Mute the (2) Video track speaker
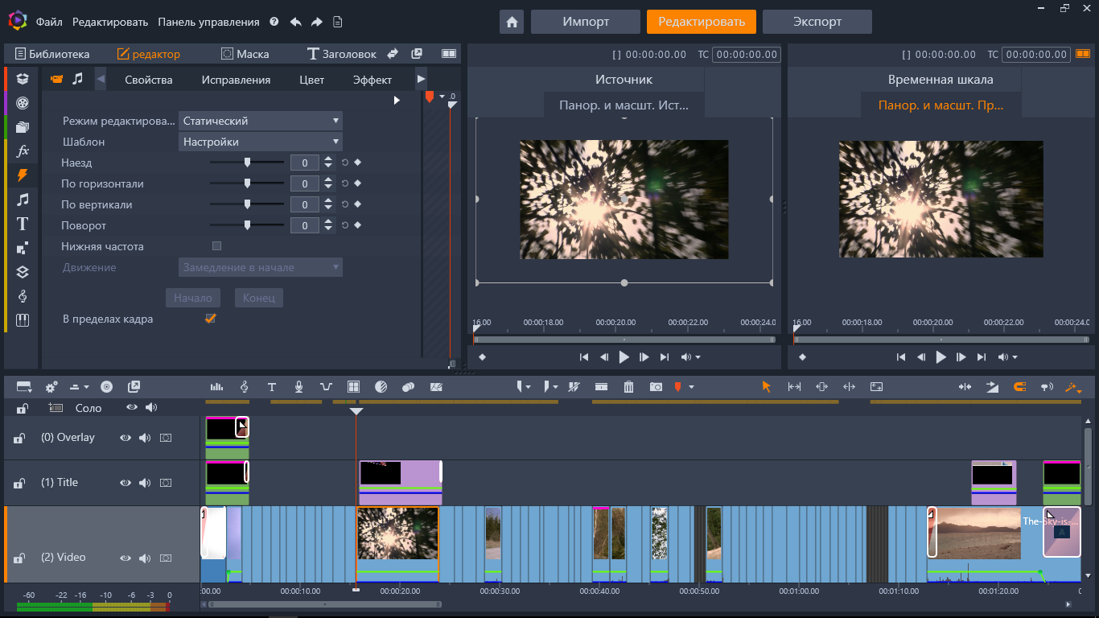This screenshot has width=1099, height=618. click(145, 558)
